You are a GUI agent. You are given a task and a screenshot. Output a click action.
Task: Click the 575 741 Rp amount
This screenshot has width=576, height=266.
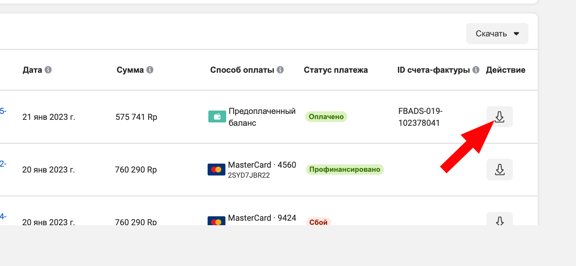pos(136,117)
